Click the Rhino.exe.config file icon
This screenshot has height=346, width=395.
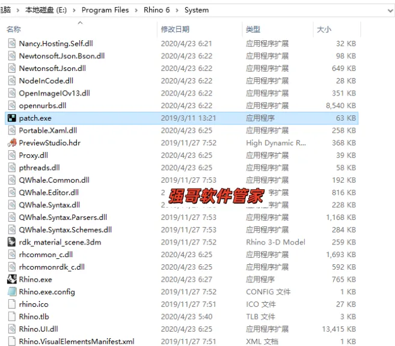pos(12,292)
